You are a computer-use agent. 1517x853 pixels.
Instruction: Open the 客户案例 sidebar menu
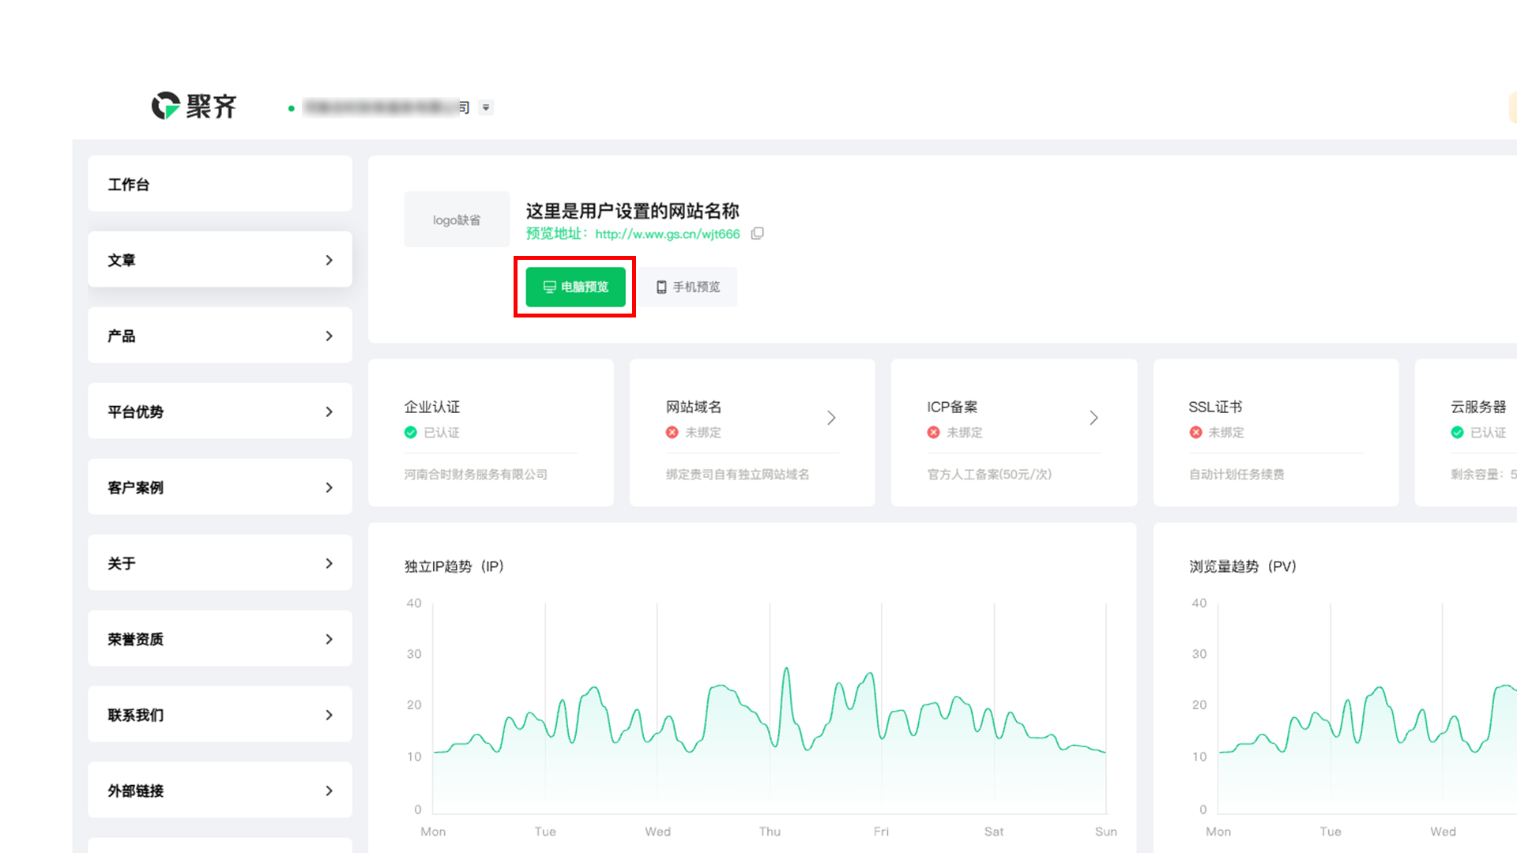tap(220, 487)
